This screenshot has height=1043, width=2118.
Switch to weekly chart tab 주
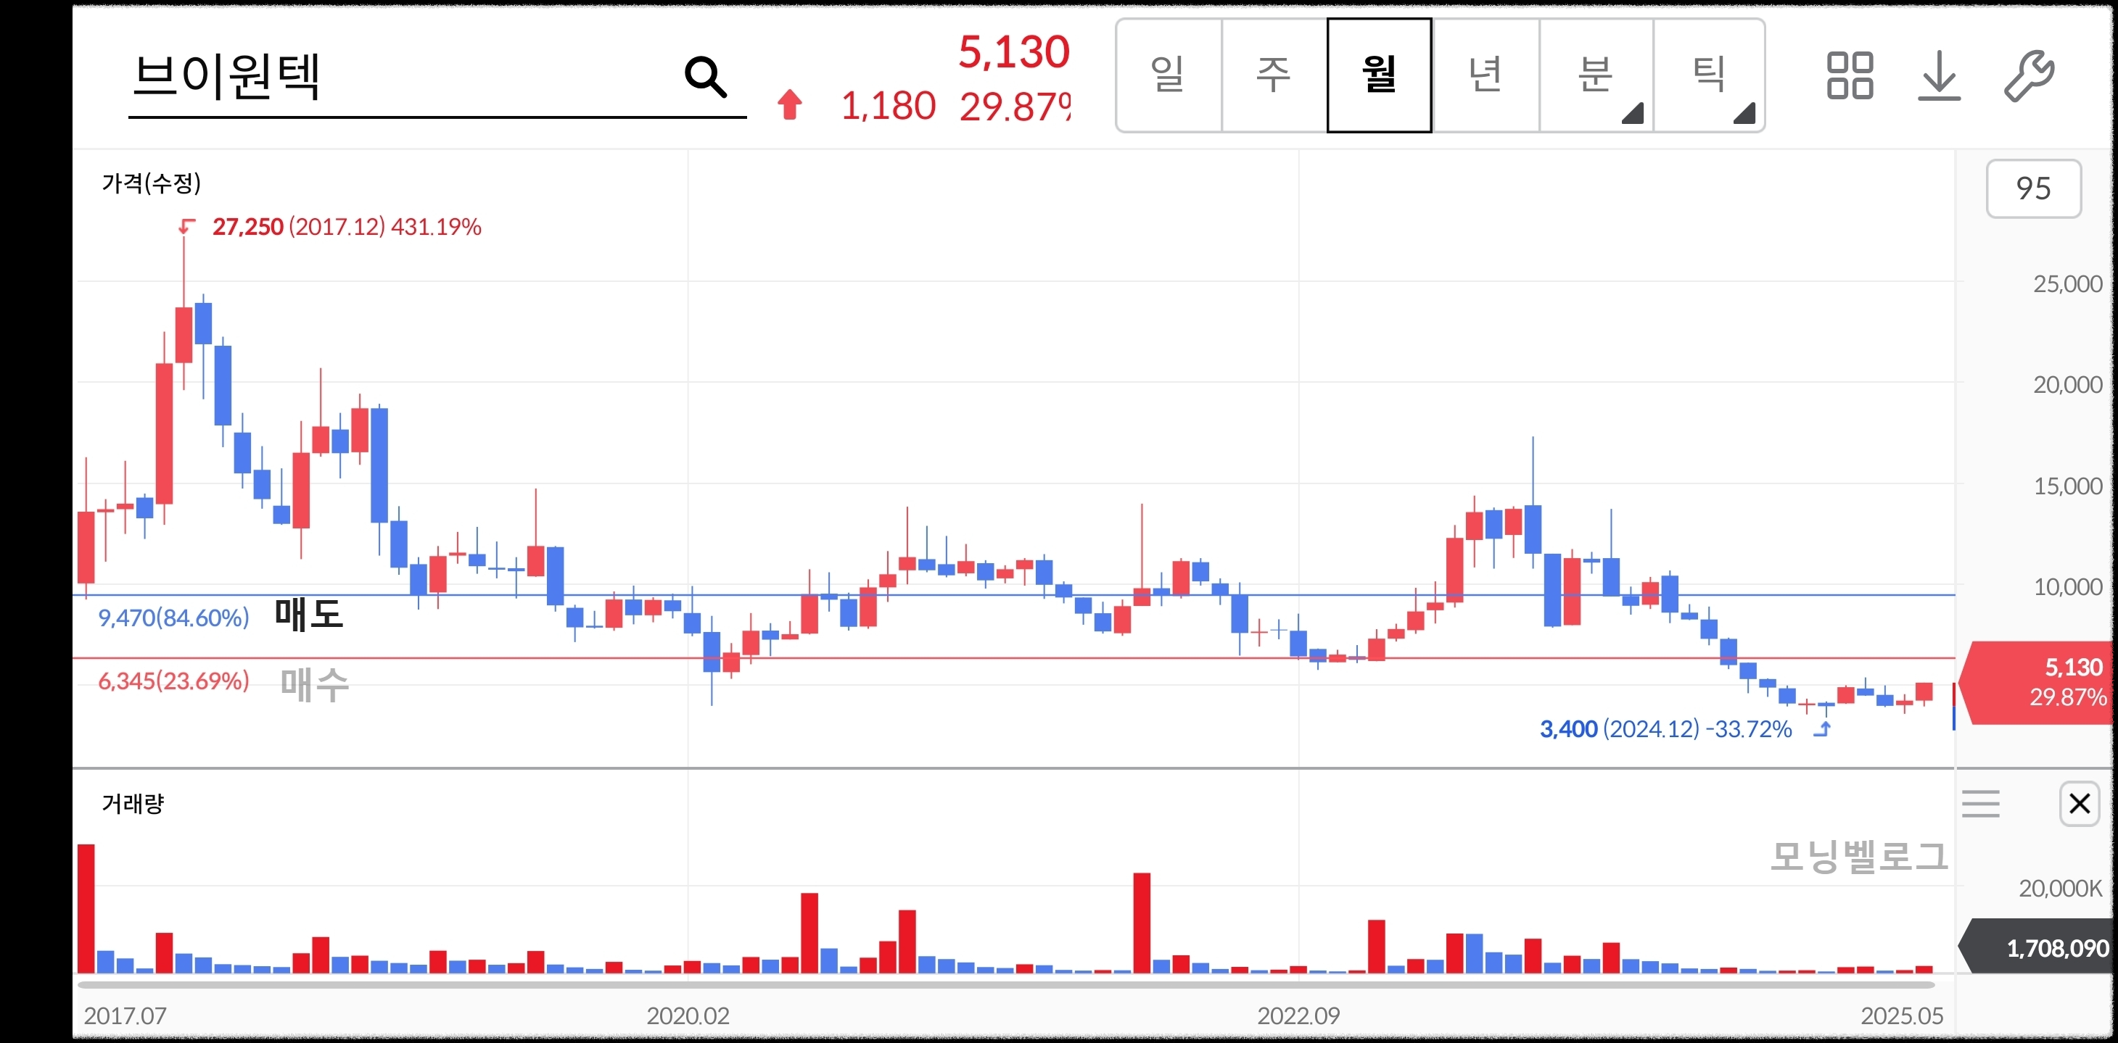click(x=1274, y=75)
